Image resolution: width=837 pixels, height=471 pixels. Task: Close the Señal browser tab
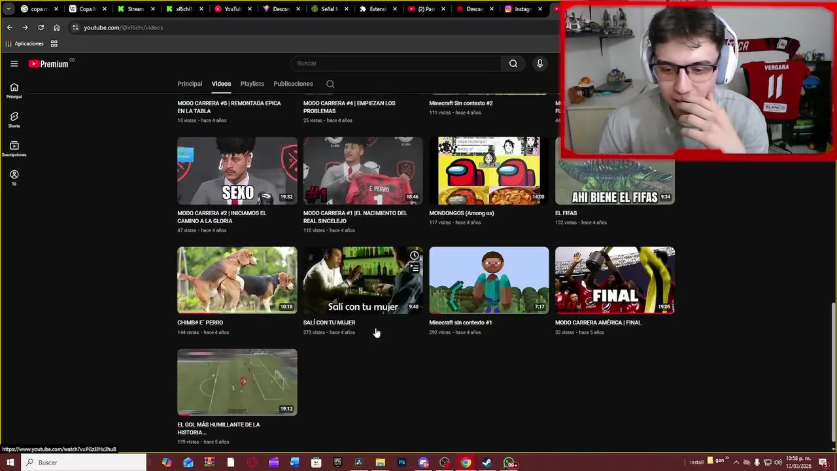coord(347,9)
